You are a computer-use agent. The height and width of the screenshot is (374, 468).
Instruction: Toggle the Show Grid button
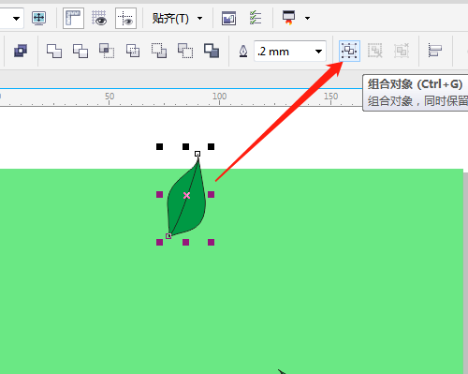pyautogui.click(x=99, y=18)
